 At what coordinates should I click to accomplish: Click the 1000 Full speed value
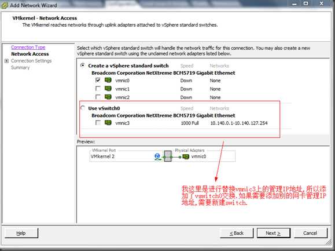190,123
